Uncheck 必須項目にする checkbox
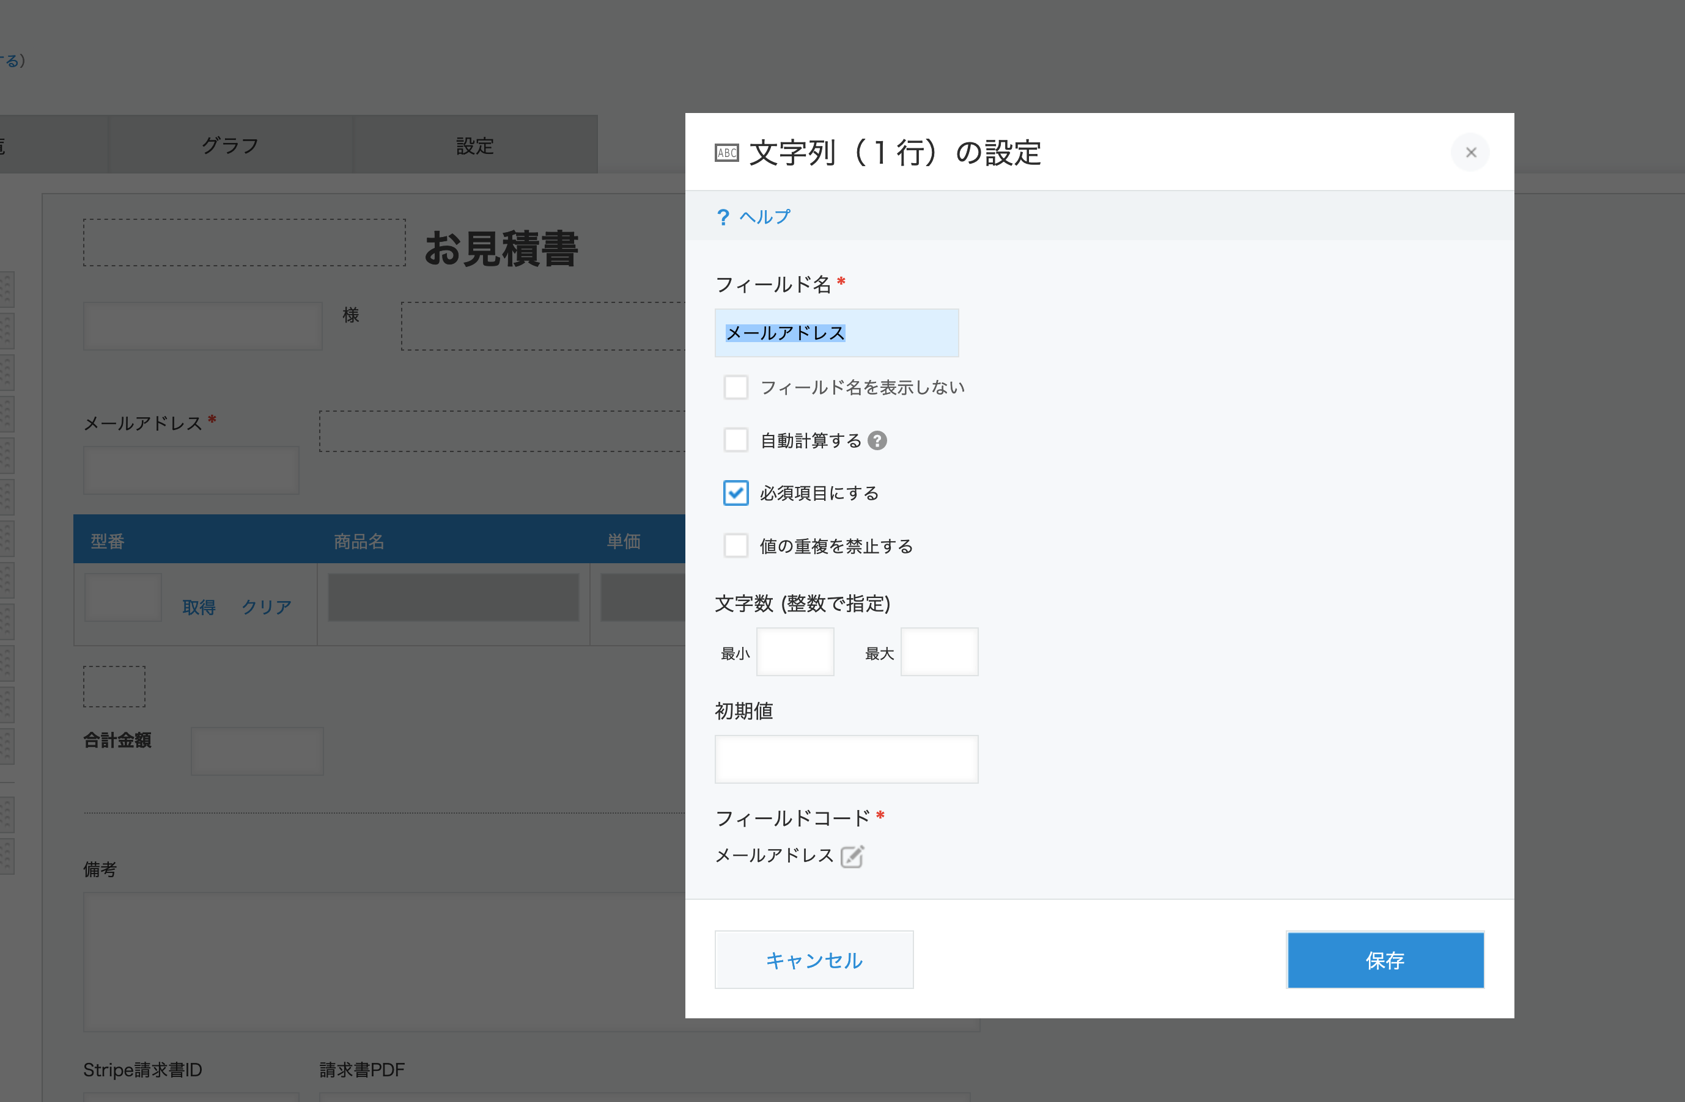This screenshot has height=1102, width=1685. coord(736,493)
